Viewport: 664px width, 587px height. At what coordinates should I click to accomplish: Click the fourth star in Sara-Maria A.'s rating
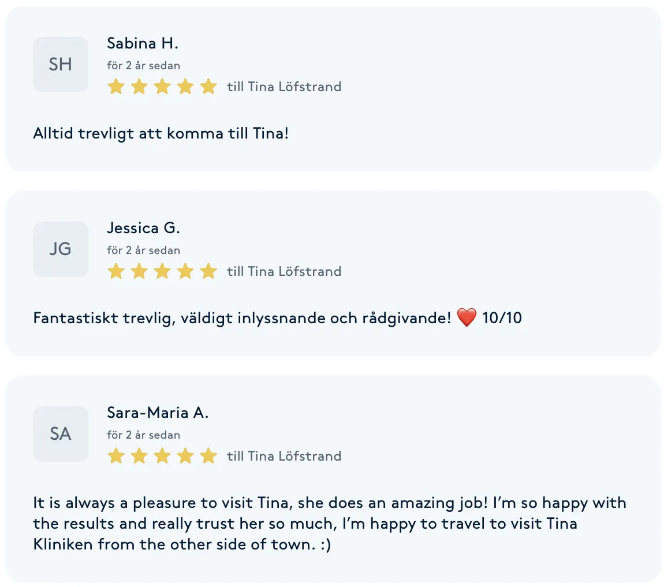pyautogui.click(x=185, y=457)
